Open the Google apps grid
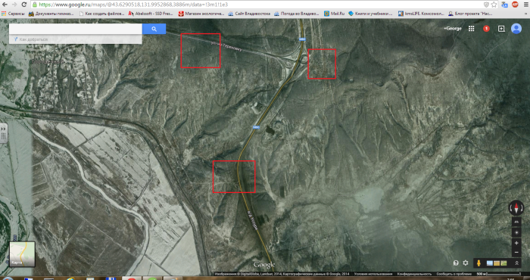530x280 pixels. [471, 29]
